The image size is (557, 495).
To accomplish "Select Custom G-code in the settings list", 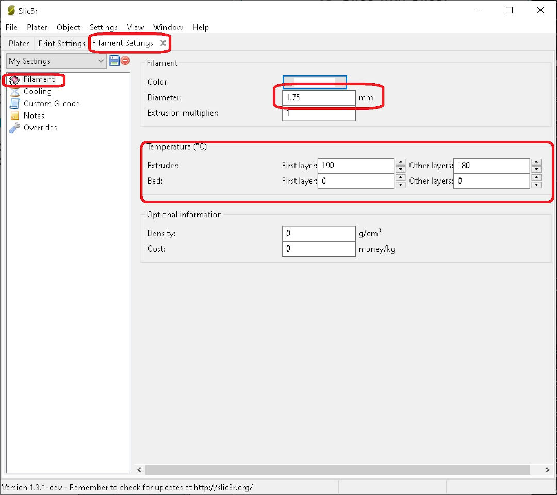I will pos(52,104).
